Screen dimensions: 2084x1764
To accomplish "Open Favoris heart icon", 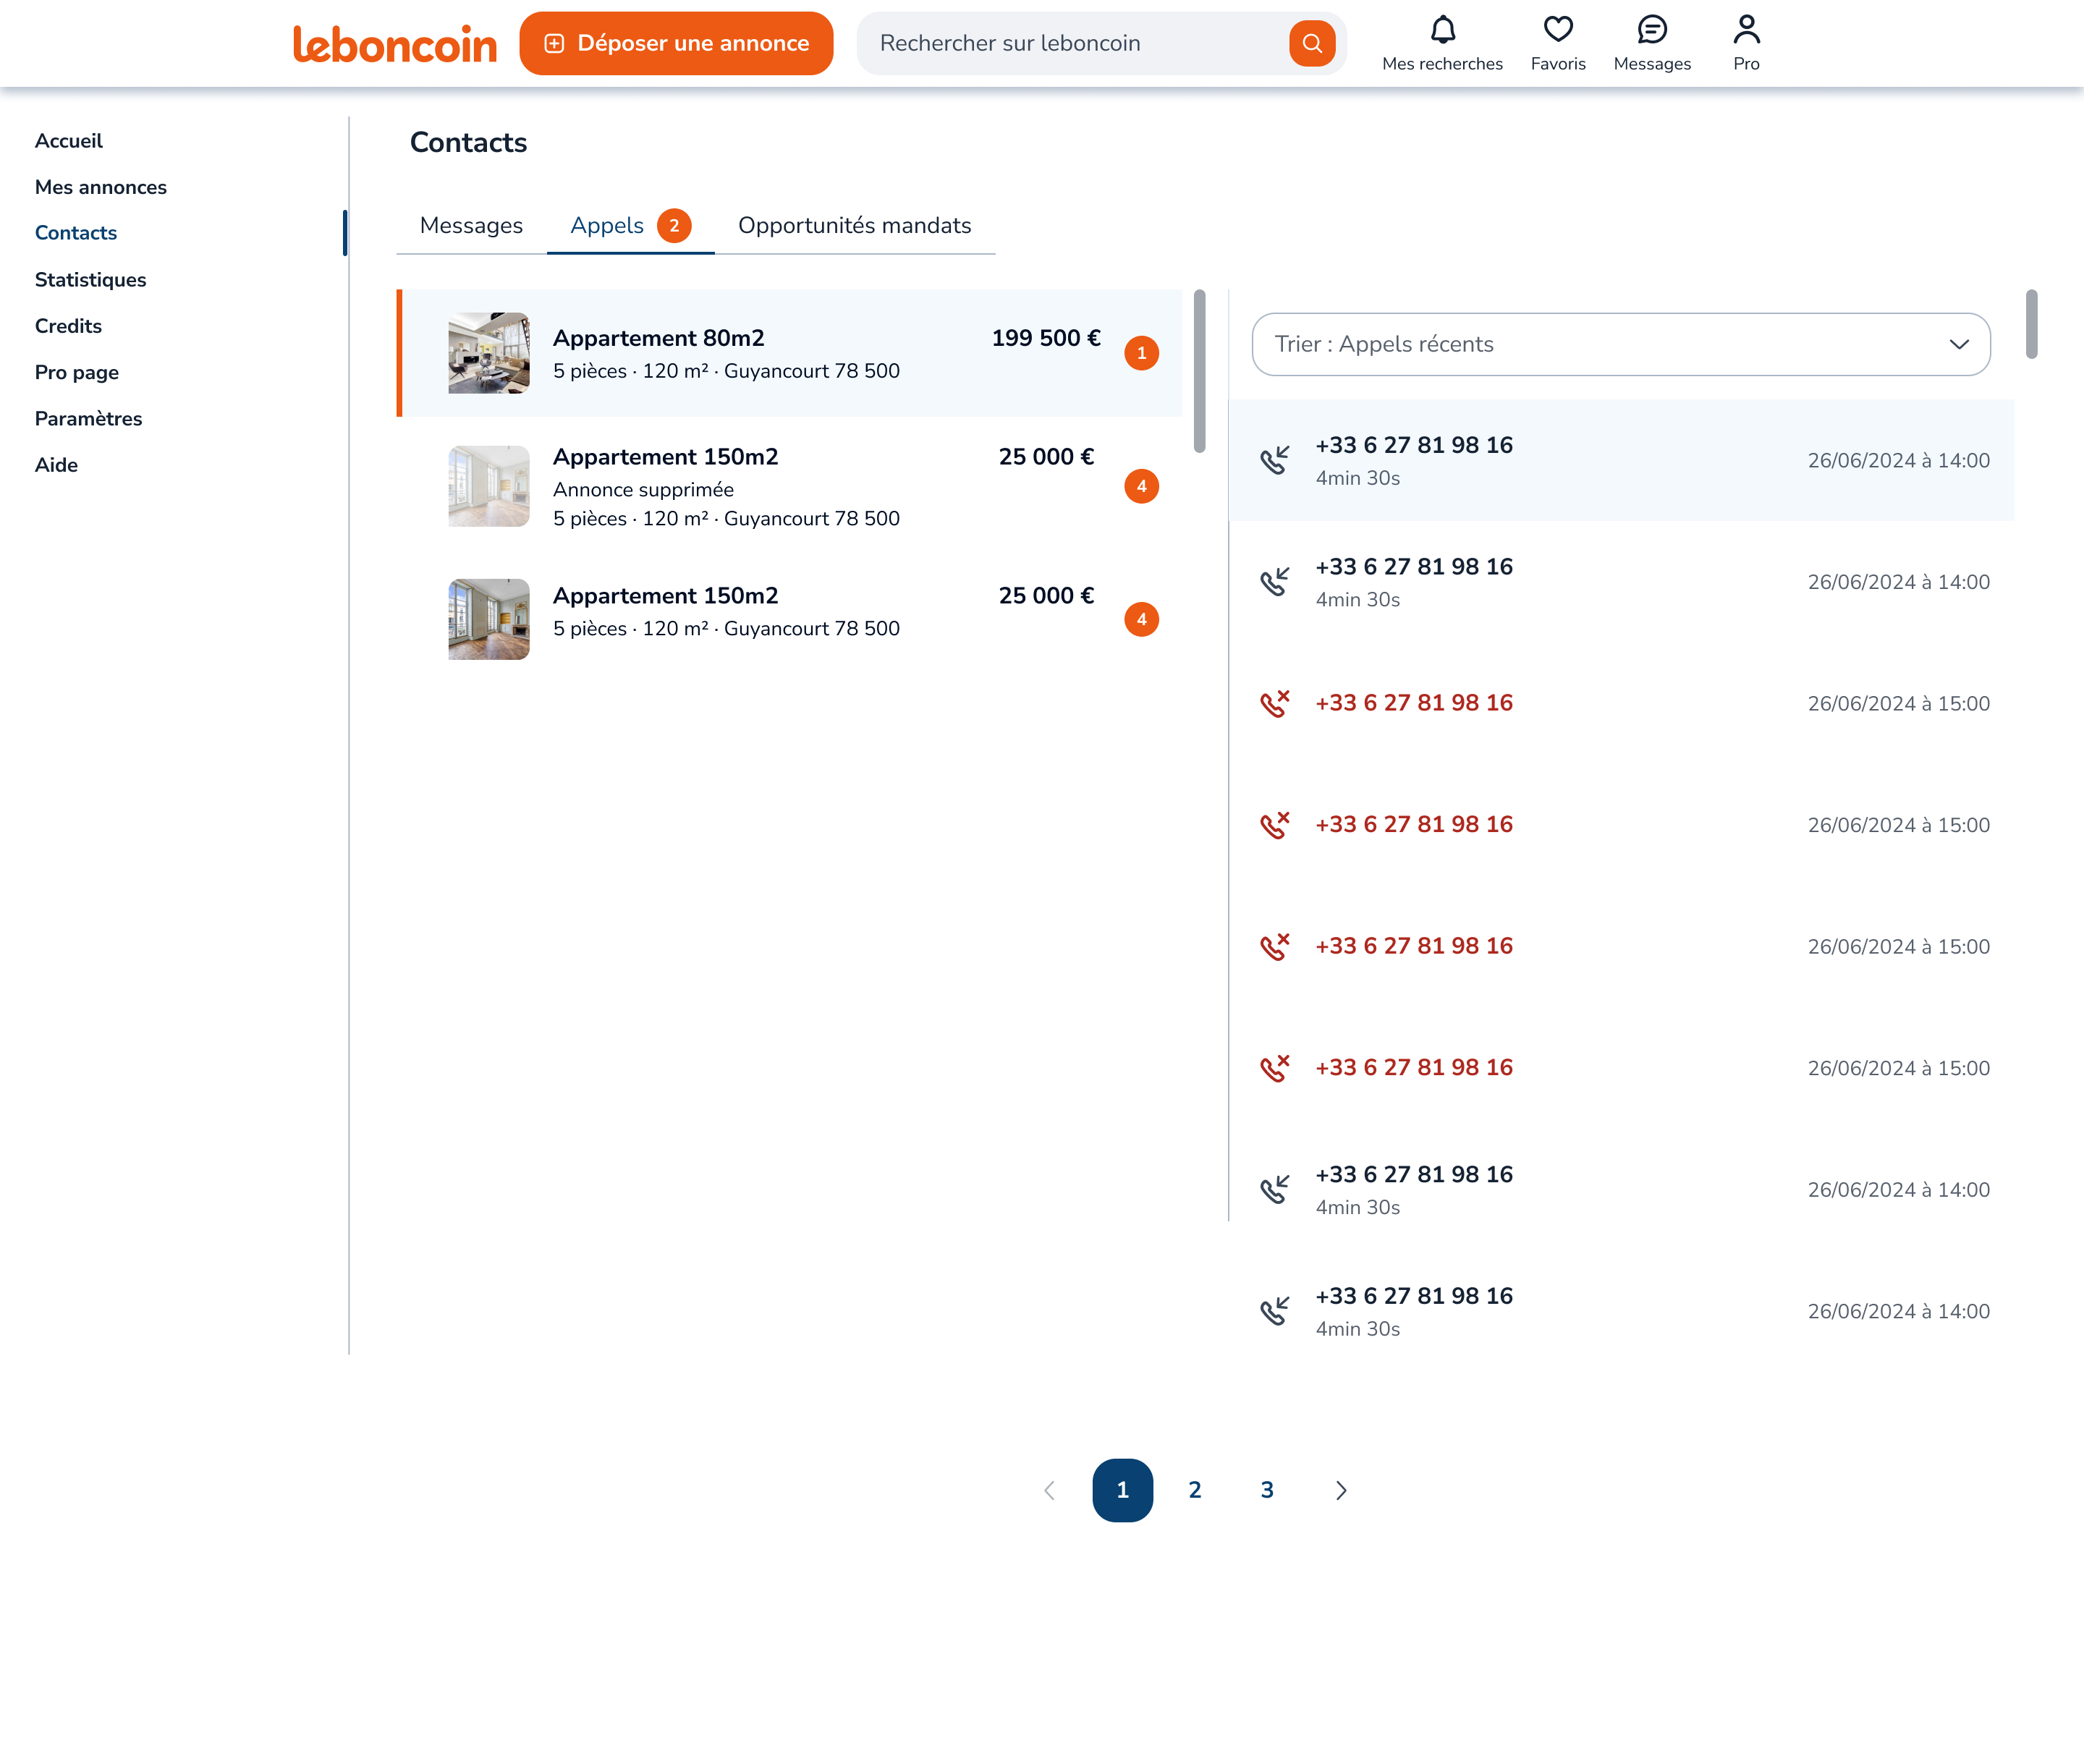I will (1557, 30).
